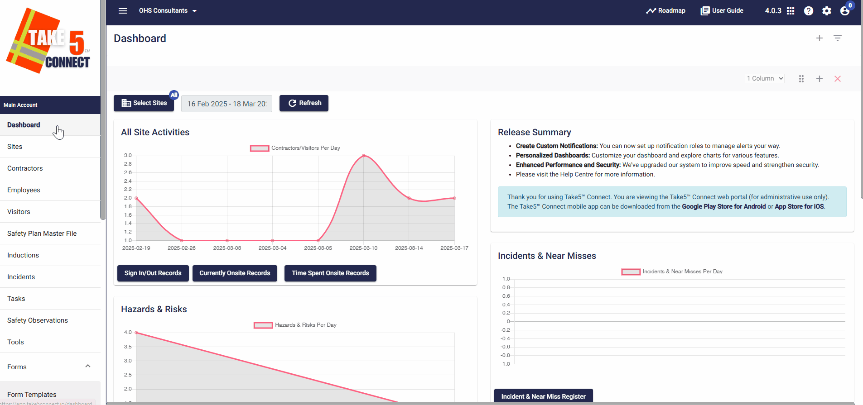Open Contractors in the sidebar
The width and height of the screenshot is (863, 405).
(50, 168)
